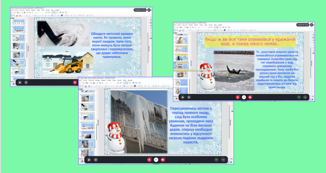Click the red hang-up call button in the right window
The image size is (326, 173).
pyautogui.click(x=244, y=97)
